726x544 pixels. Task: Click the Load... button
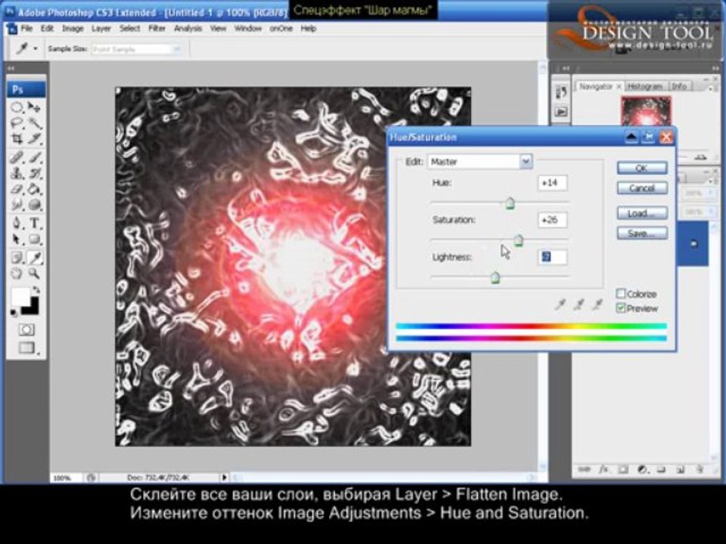[x=642, y=213]
